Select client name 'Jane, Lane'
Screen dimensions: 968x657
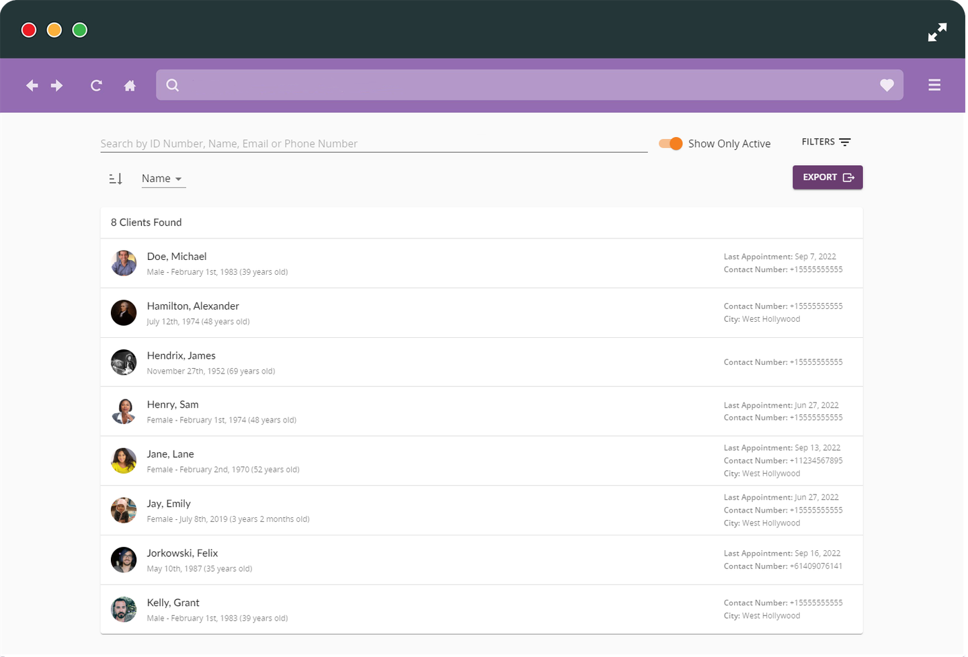click(171, 454)
